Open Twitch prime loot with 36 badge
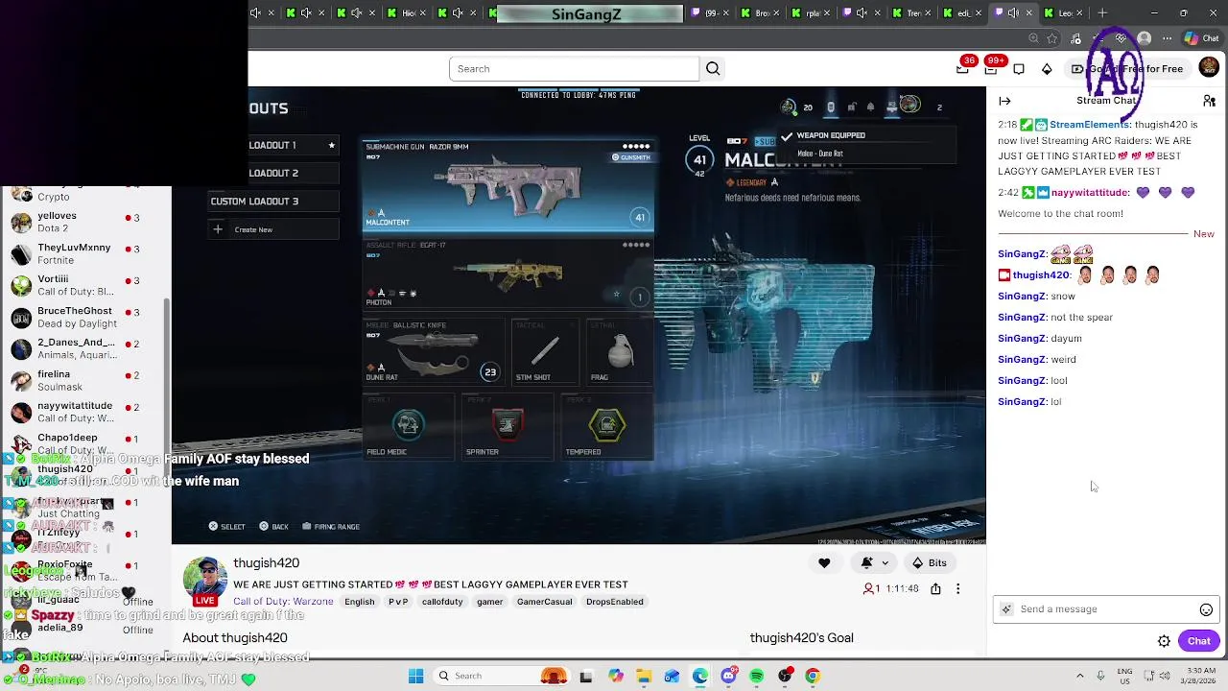The image size is (1228, 691). [x=963, y=68]
